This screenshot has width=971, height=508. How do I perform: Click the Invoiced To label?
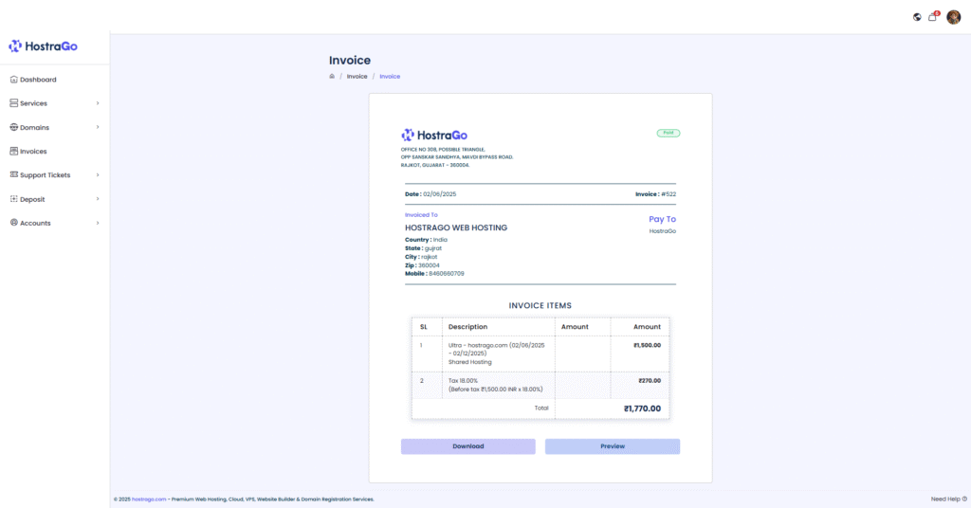pyautogui.click(x=421, y=215)
